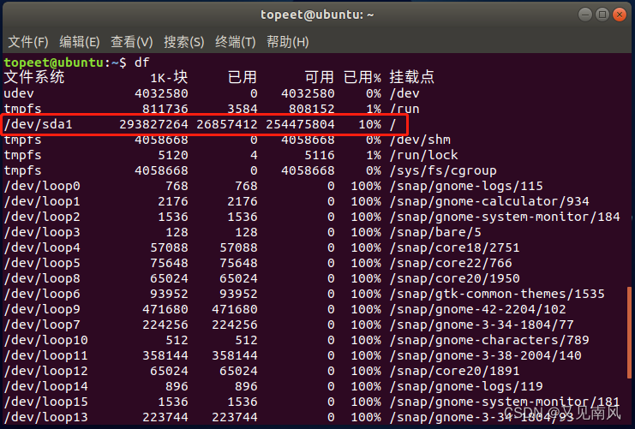Viewport: 635px width, 429px height.
Task: Click the /run/lock mount point
Action: click(x=423, y=155)
